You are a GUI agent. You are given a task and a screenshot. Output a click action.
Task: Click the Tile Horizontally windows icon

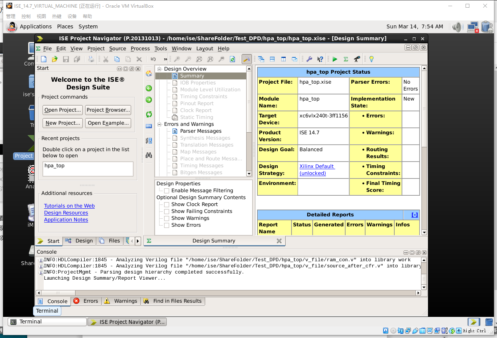272,59
